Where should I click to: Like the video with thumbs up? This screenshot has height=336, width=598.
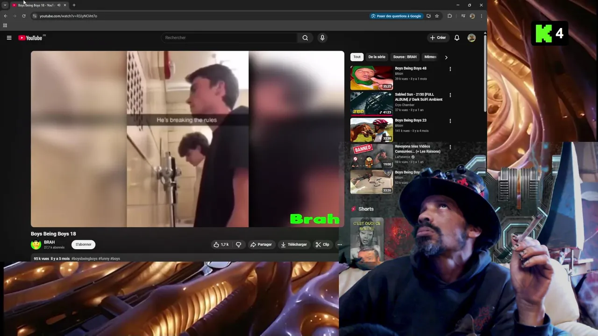coord(221,245)
